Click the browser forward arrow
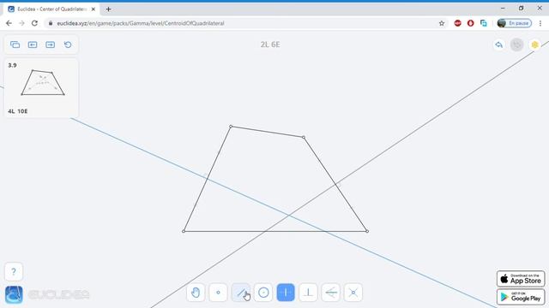Screen dimensions: 549x308 point(21,23)
